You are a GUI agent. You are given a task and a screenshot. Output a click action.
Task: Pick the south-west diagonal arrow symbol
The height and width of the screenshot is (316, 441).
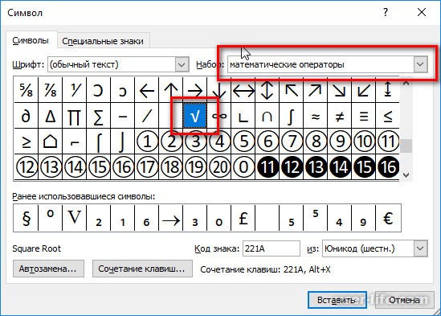(364, 90)
